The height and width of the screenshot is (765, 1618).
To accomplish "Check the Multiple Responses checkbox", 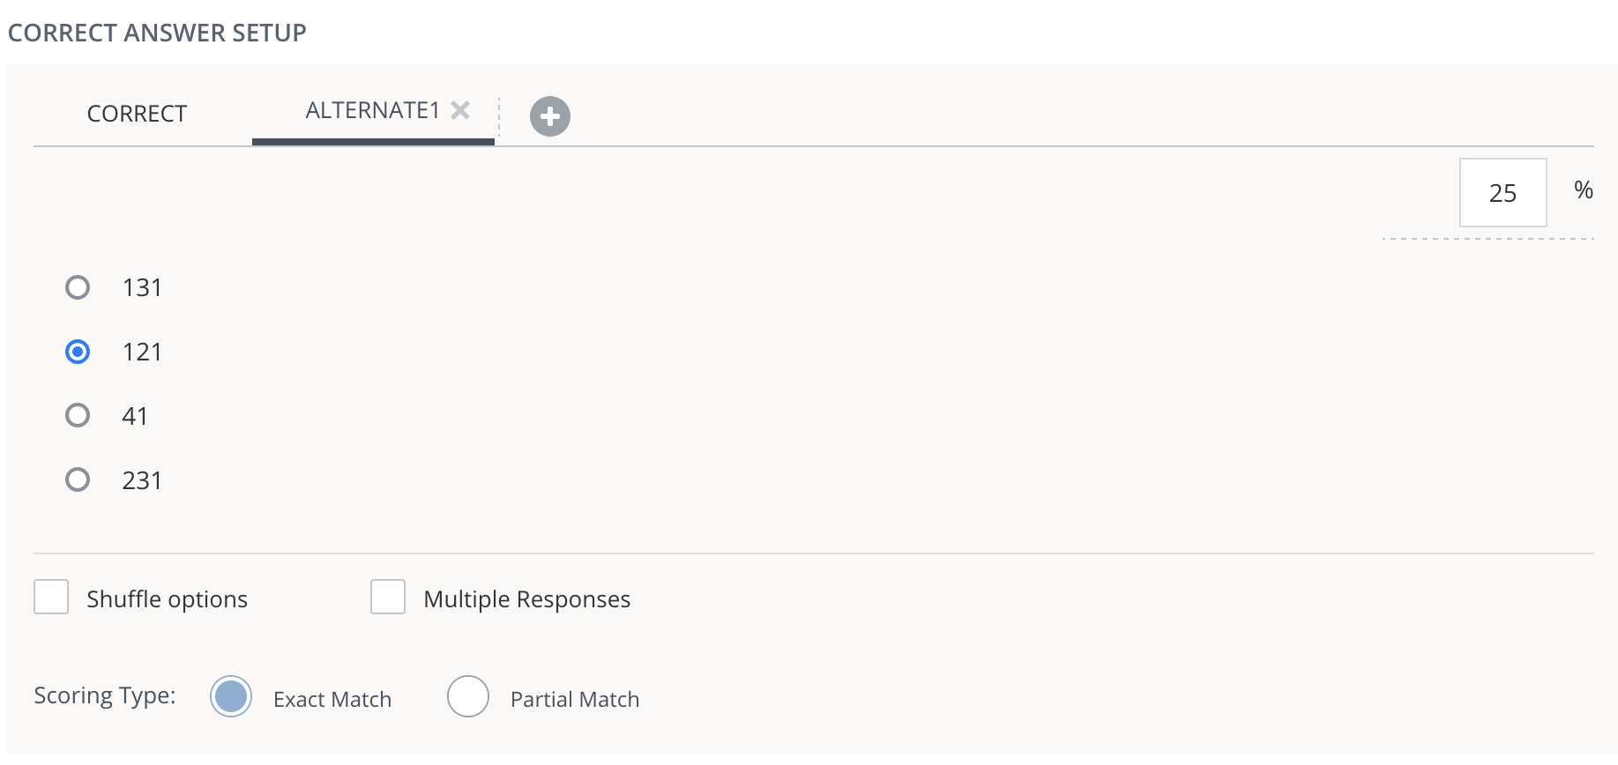I will pos(388,597).
